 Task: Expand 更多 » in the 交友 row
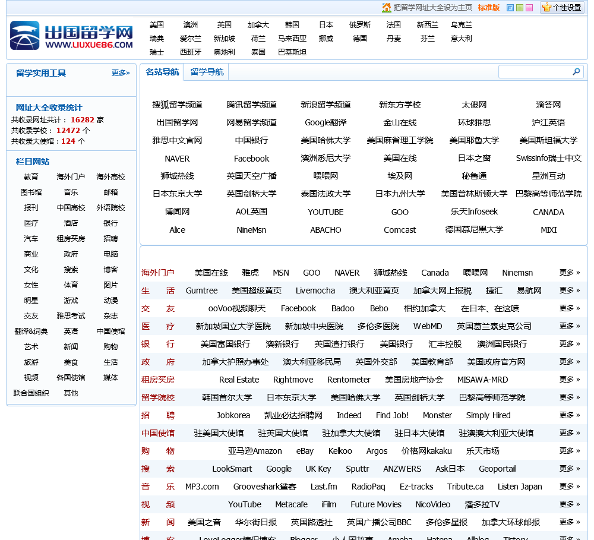click(570, 308)
